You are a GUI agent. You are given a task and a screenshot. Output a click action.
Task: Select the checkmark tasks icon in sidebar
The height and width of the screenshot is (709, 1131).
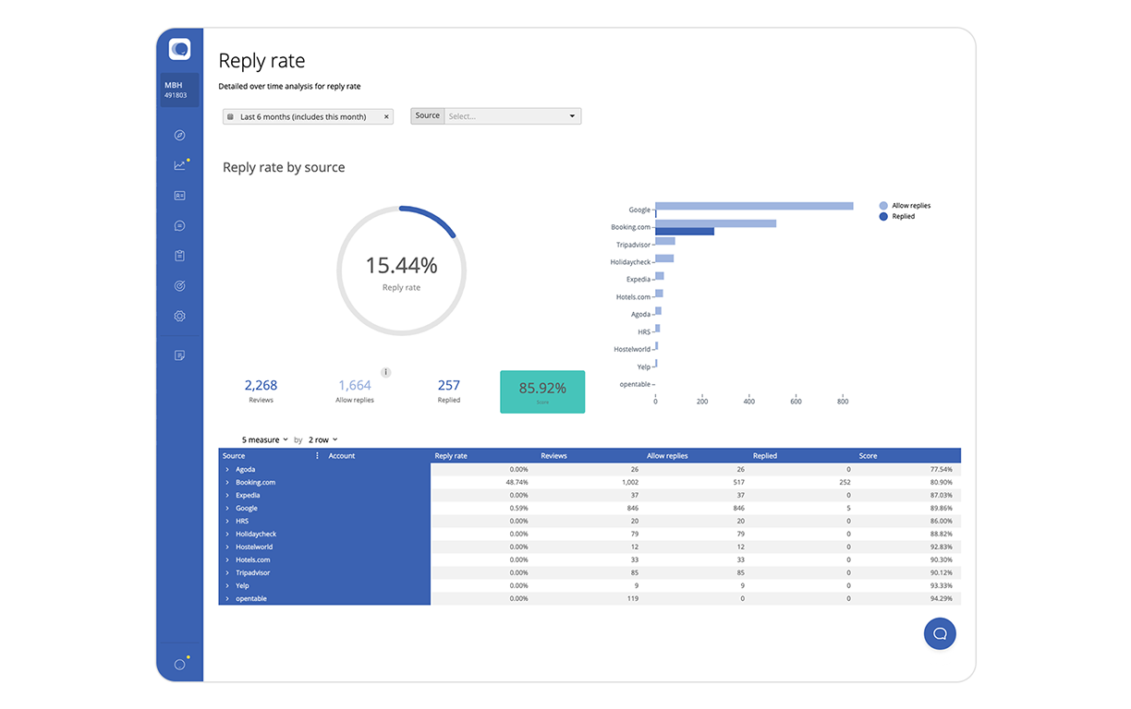(x=178, y=285)
